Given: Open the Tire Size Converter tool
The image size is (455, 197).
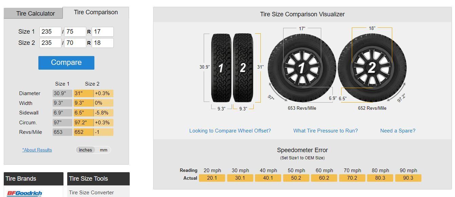Looking at the screenshot, I should (x=91, y=192).
